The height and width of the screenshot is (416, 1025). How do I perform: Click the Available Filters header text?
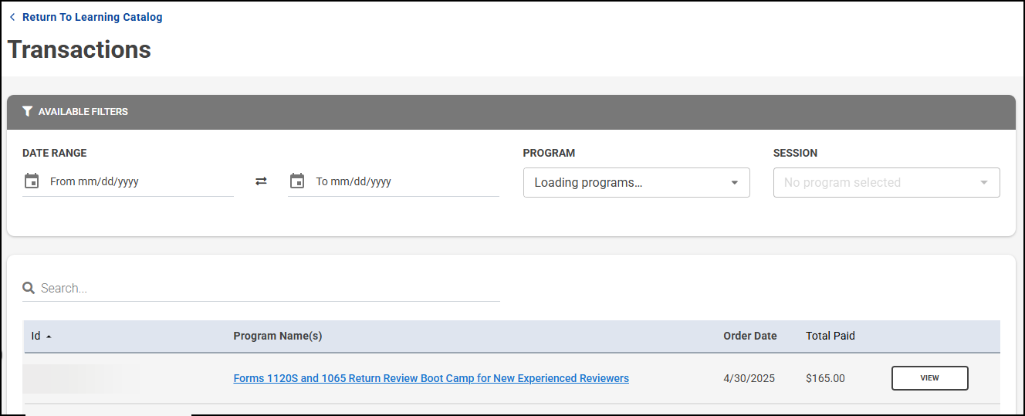click(83, 111)
